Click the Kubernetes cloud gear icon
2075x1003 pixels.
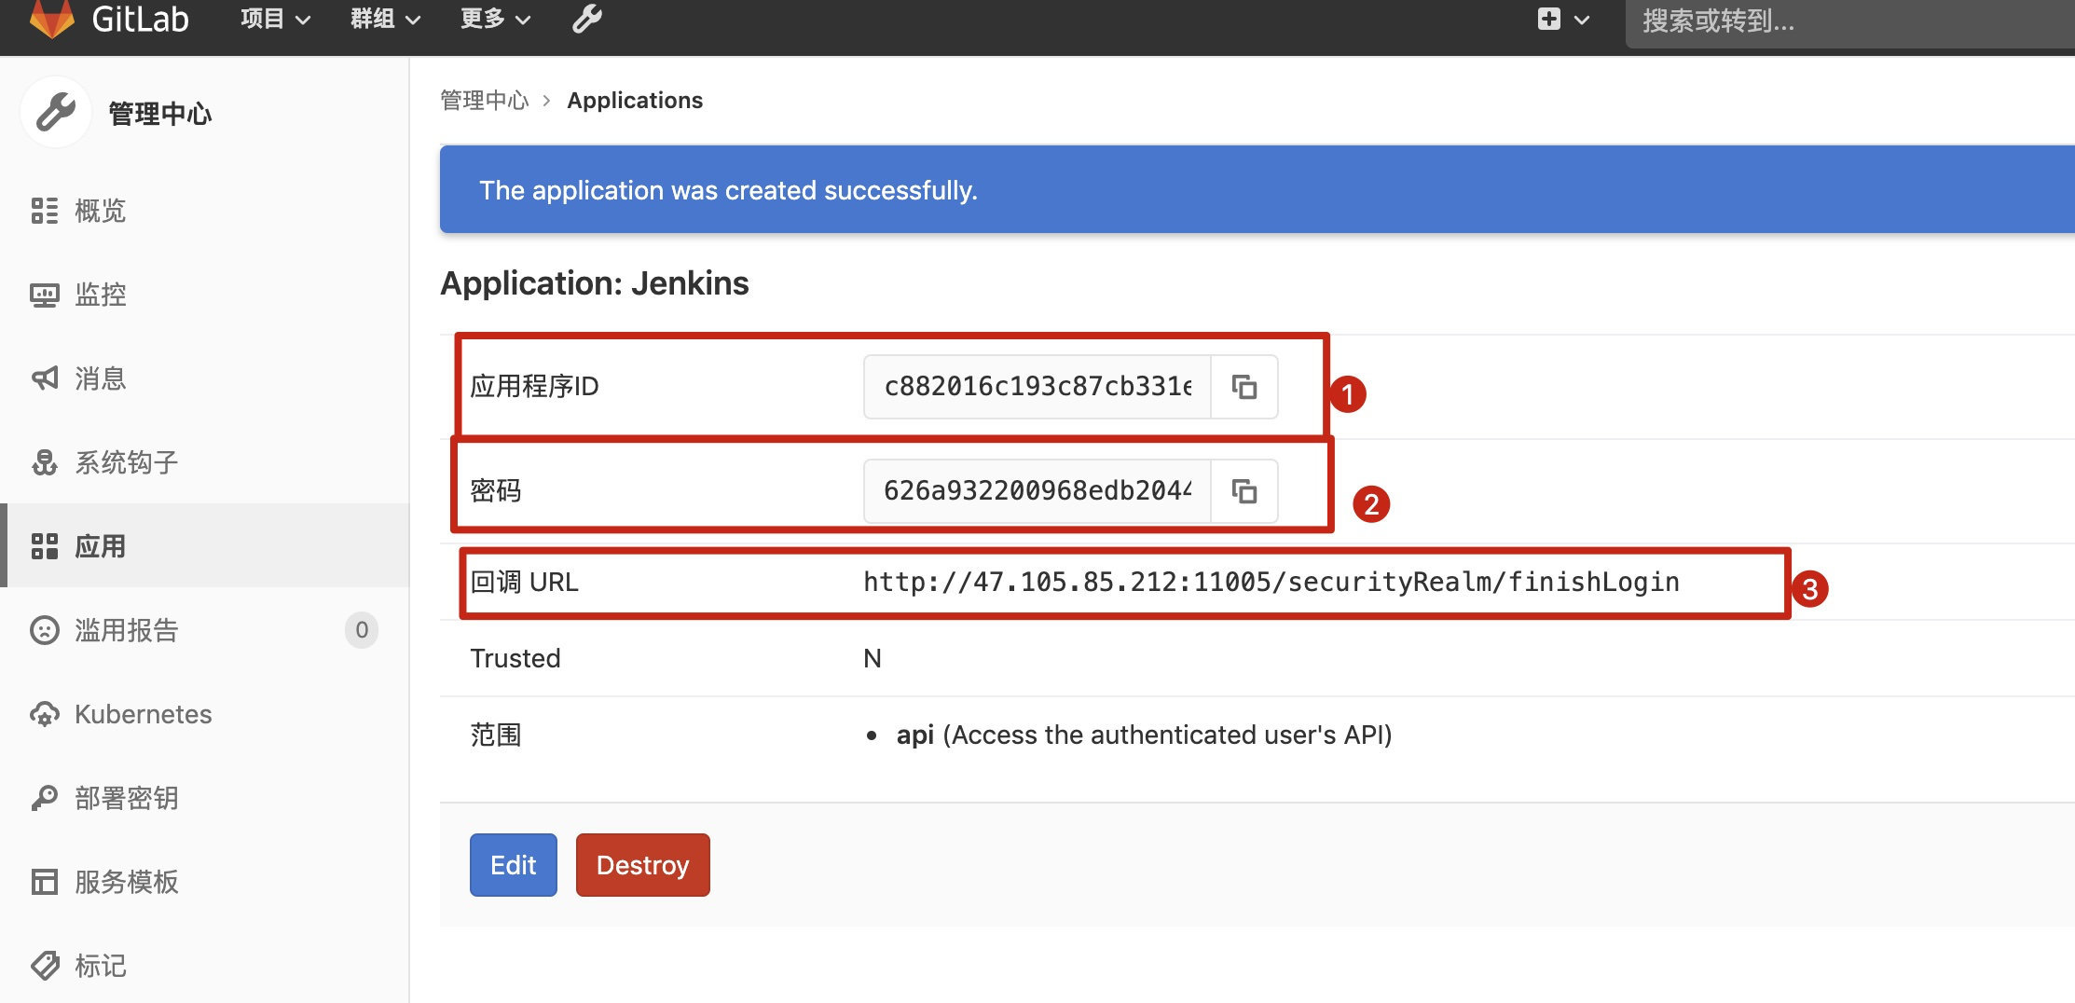(44, 715)
